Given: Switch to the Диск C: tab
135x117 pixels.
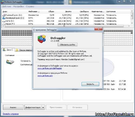Looking at the screenshot, I should (8, 50).
